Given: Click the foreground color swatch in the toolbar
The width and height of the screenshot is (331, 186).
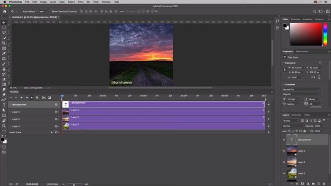Looking at the screenshot, I should tap(3, 139).
